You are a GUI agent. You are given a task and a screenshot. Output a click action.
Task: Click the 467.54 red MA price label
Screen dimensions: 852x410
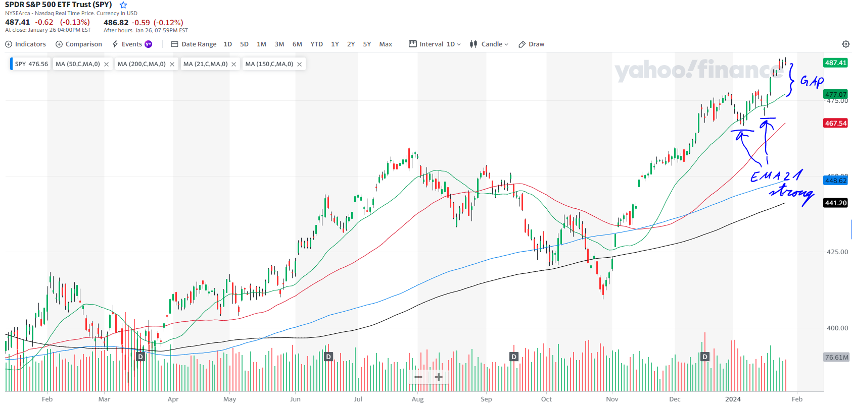(836, 123)
